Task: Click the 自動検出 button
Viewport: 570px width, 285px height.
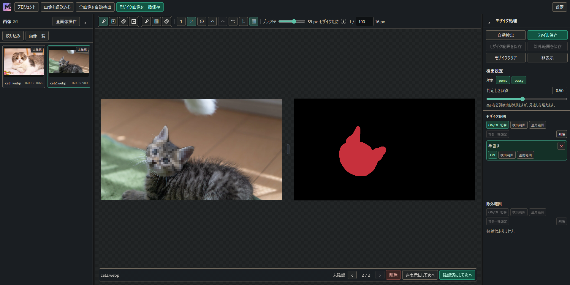Action: pos(506,35)
